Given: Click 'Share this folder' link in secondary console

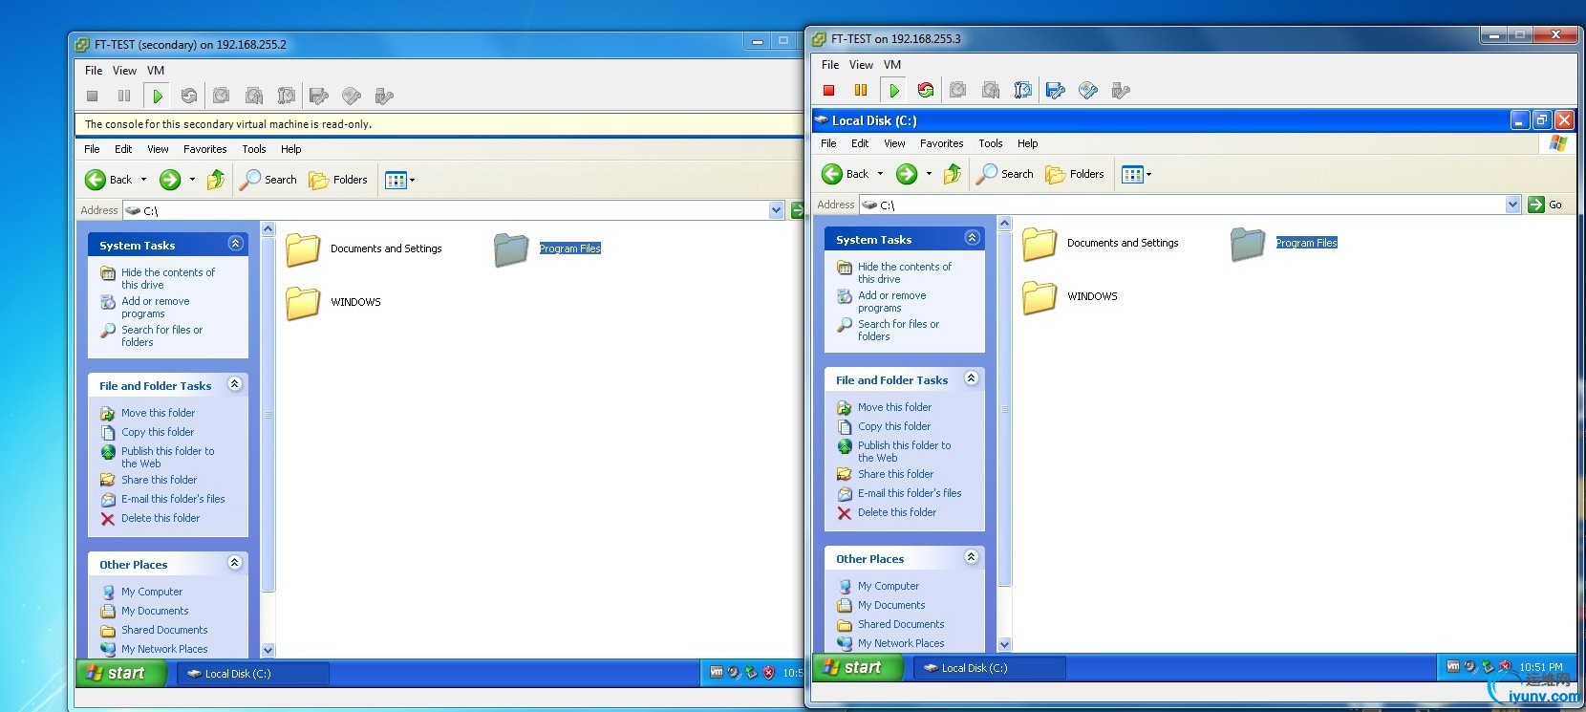Looking at the screenshot, I should click(x=160, y=480).
